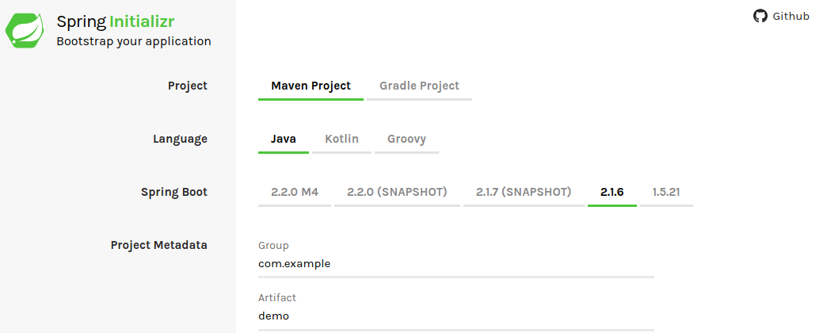The height and width of the screenshot is (333, 827).
Task: Click the Spring leaf logo icon
Action: (25, 31)
